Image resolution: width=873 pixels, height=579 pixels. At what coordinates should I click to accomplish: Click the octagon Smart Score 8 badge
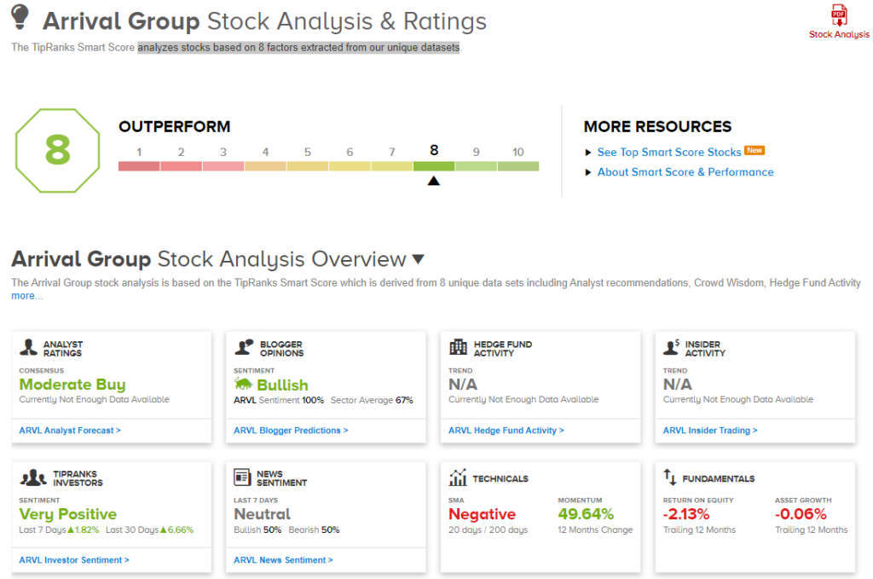pyautogui.click(x=57, y=150)
